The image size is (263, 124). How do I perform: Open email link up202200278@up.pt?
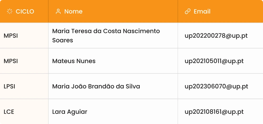(216, 36)
